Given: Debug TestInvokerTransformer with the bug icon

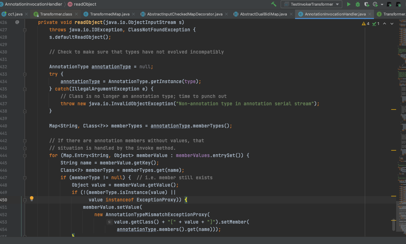Looking at the screenshot, I should tap(357, 4).
